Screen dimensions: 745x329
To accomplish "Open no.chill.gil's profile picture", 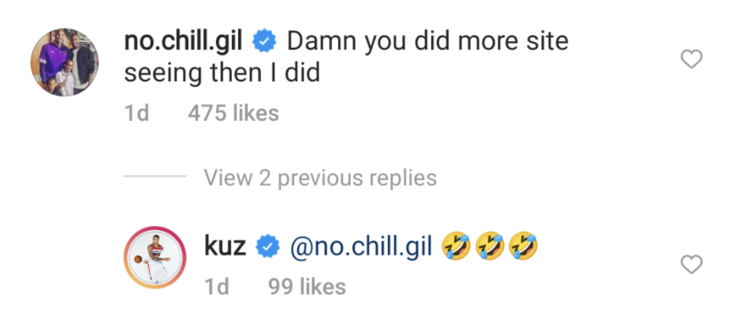I will tap(64, 62).
